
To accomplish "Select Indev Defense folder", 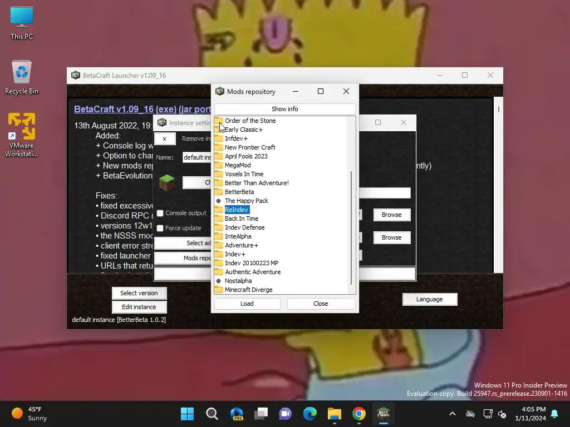I will [245, 227].
